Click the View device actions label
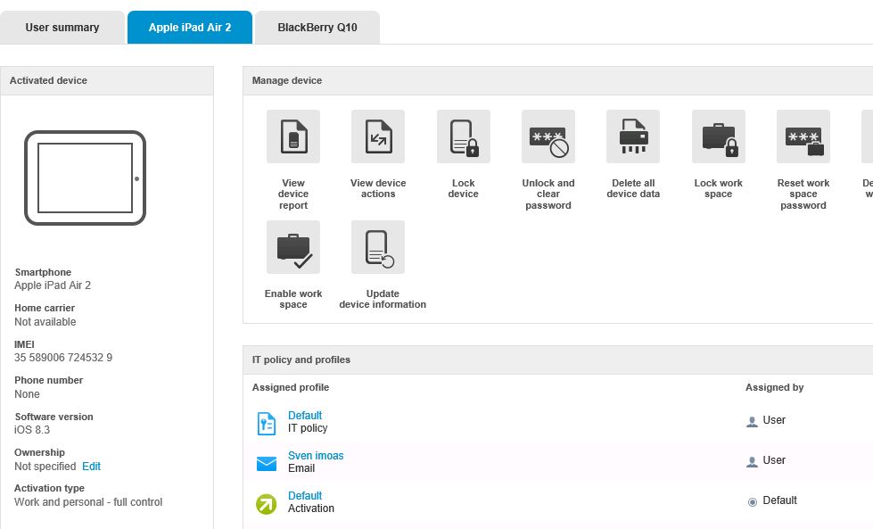 pos(378,188)
